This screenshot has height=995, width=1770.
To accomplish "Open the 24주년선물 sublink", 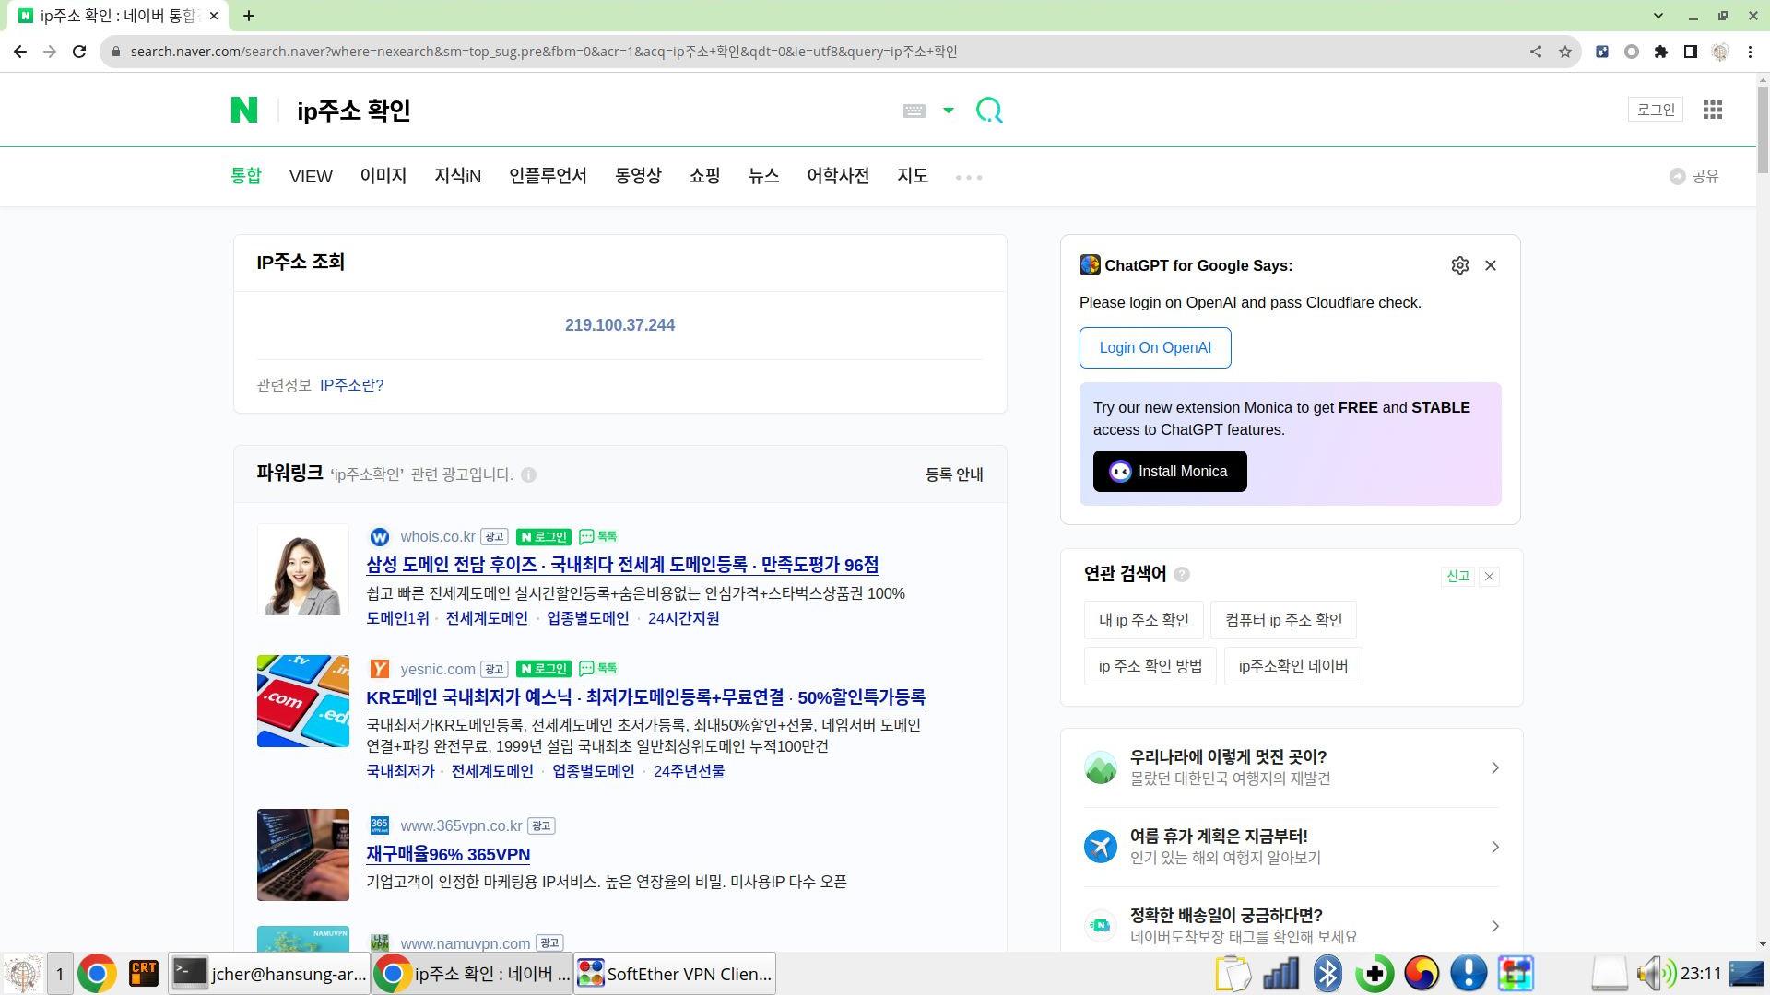I will 689,771.
